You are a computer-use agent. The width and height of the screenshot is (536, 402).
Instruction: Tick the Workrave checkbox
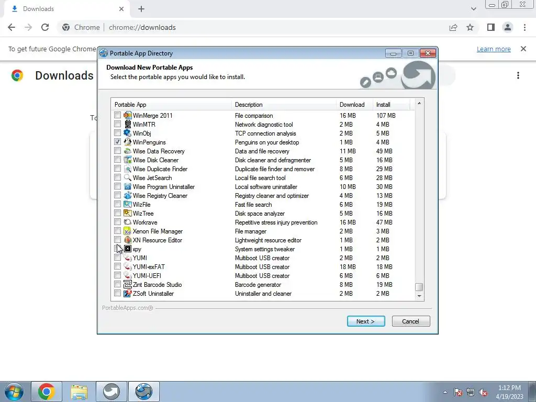click(118, 221)
